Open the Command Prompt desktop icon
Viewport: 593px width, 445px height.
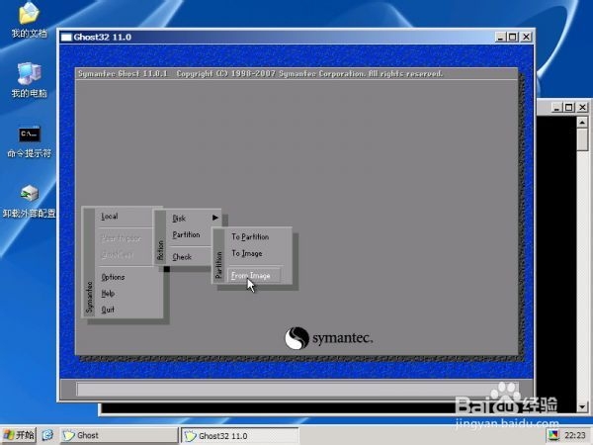coord(29,140)
